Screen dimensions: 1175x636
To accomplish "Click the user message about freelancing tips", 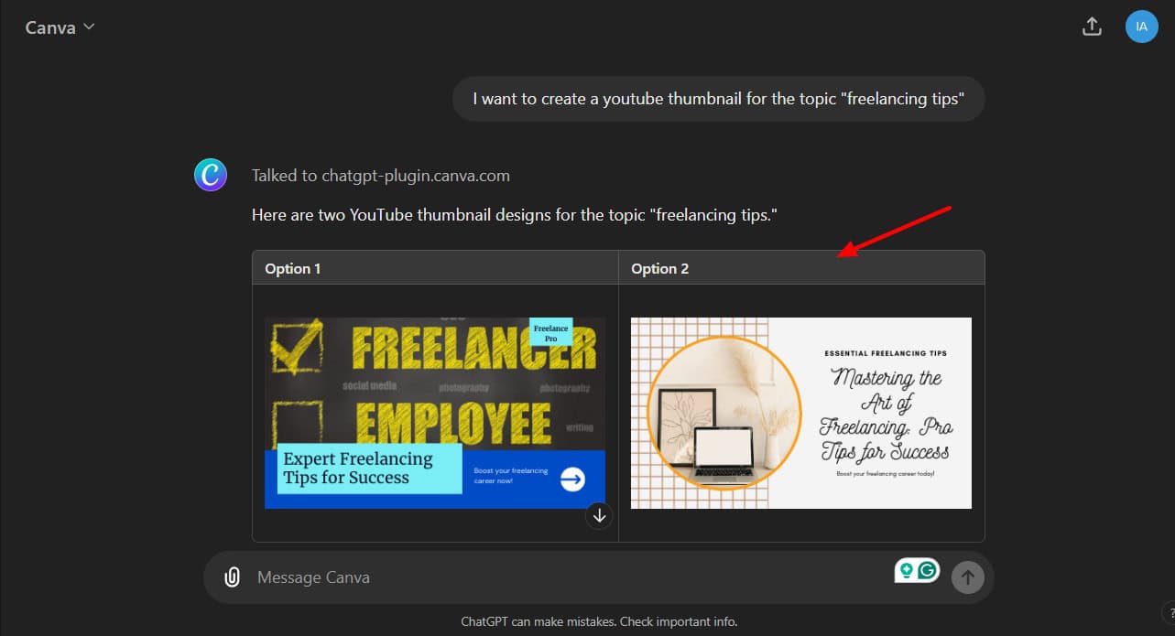I will [718, 99].
